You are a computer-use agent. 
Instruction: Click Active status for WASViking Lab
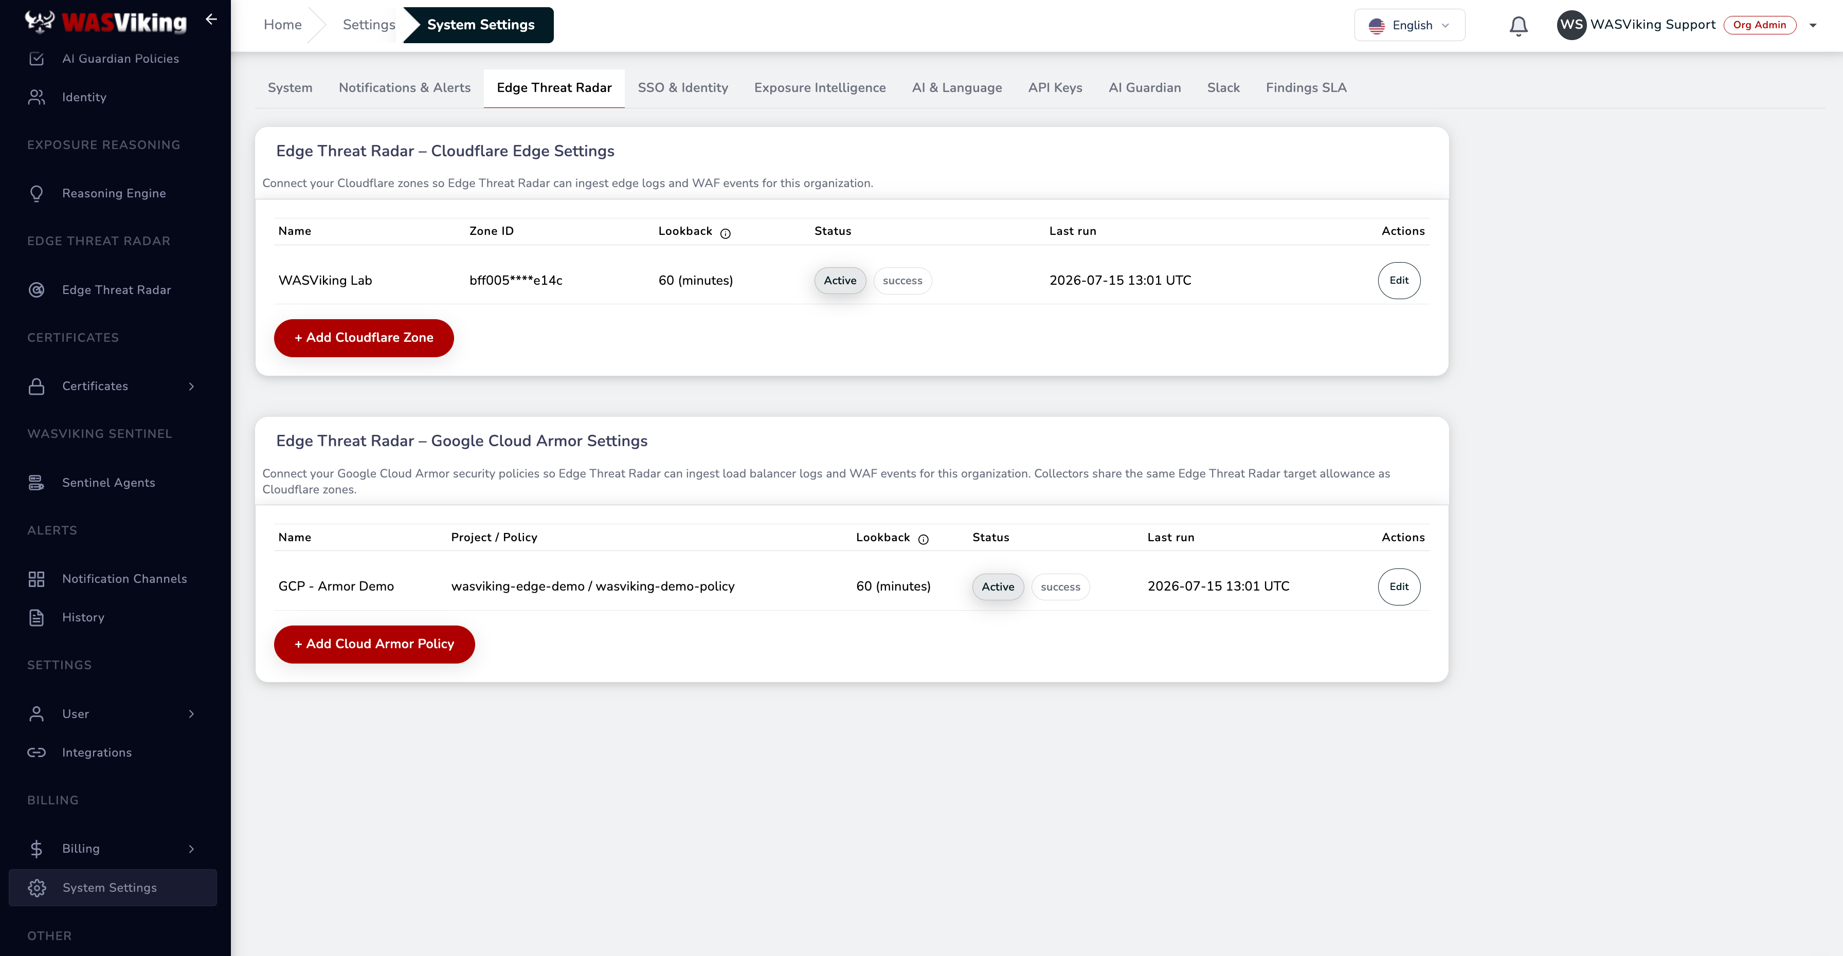[x=840, y=280]
